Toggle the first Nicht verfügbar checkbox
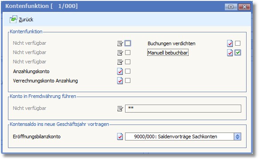 128,43
